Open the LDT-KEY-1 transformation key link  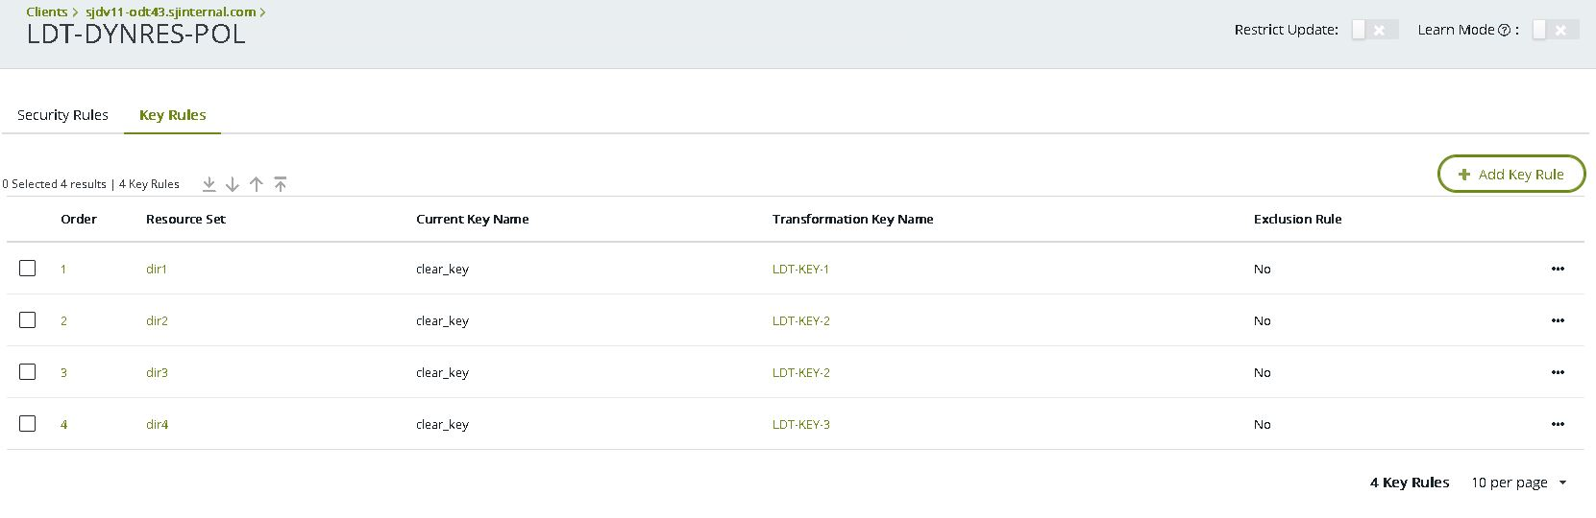800,270
